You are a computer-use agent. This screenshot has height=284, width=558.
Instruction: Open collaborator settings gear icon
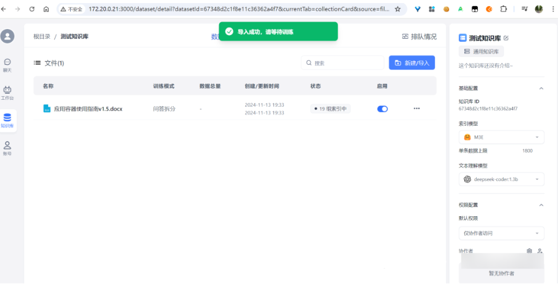[529, 251]
